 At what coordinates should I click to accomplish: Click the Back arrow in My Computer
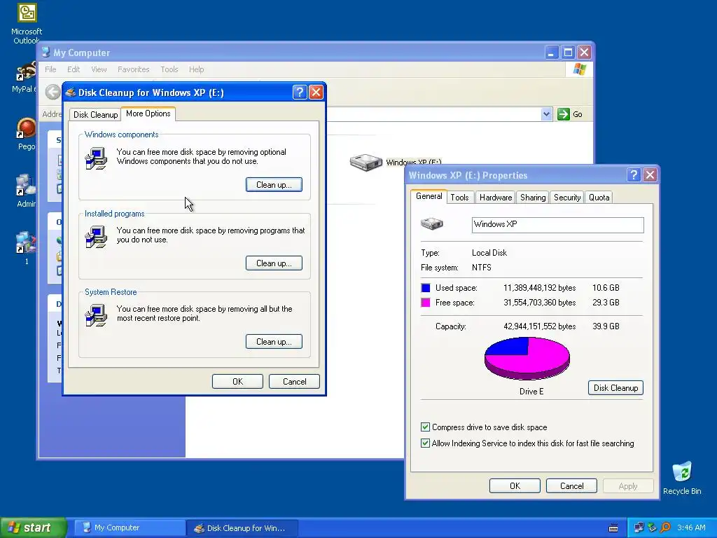click(x=53, y=92)
